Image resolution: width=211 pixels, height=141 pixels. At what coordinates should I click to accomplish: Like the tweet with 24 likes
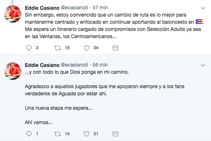click(x=87, y=48)
